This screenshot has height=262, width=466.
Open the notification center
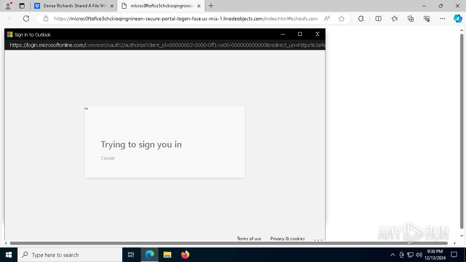[x=454, y=255]
